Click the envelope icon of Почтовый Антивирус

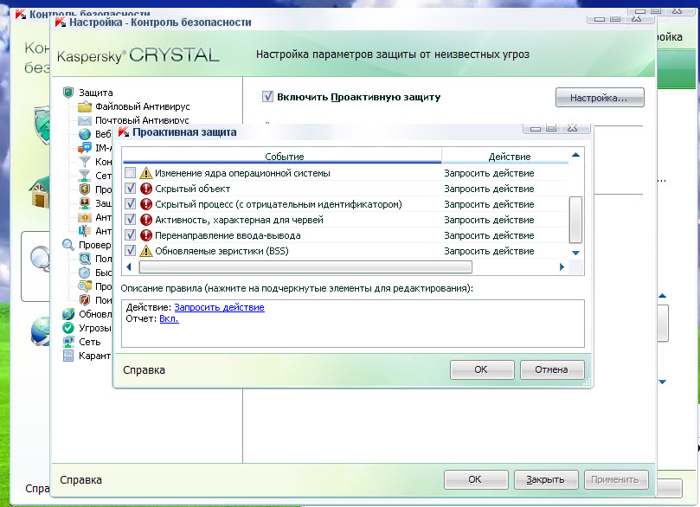coord(85,120)
